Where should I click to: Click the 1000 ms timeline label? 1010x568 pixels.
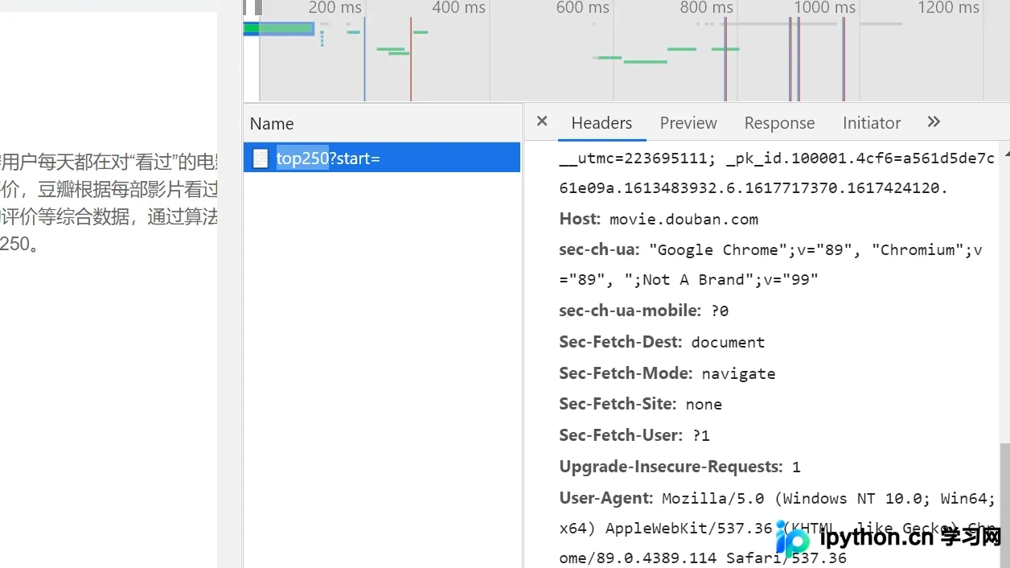[x=824, y=8]
